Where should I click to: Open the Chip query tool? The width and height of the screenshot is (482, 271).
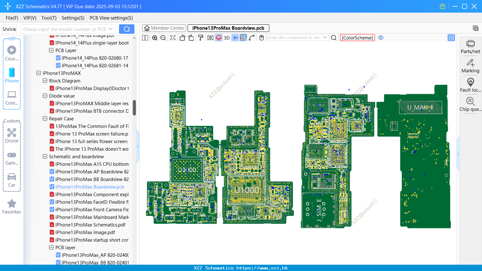click(470, 105)
